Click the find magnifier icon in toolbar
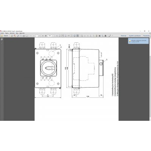This screenshot has width=151, height=151. pos(102,36)
